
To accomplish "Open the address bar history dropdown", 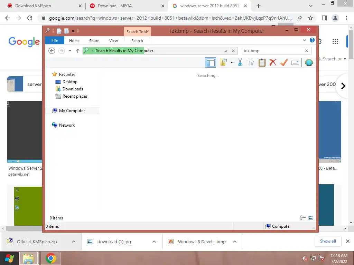I will point(226,51).
